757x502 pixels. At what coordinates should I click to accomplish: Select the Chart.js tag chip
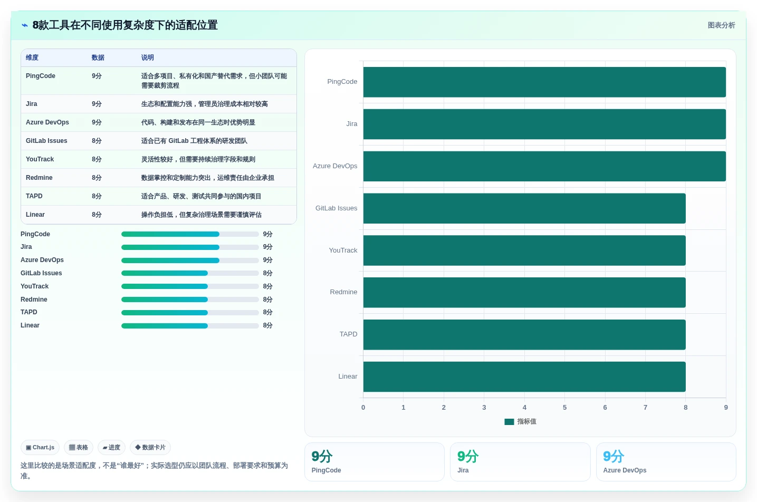pyautogui.click(x=40, y=448)
